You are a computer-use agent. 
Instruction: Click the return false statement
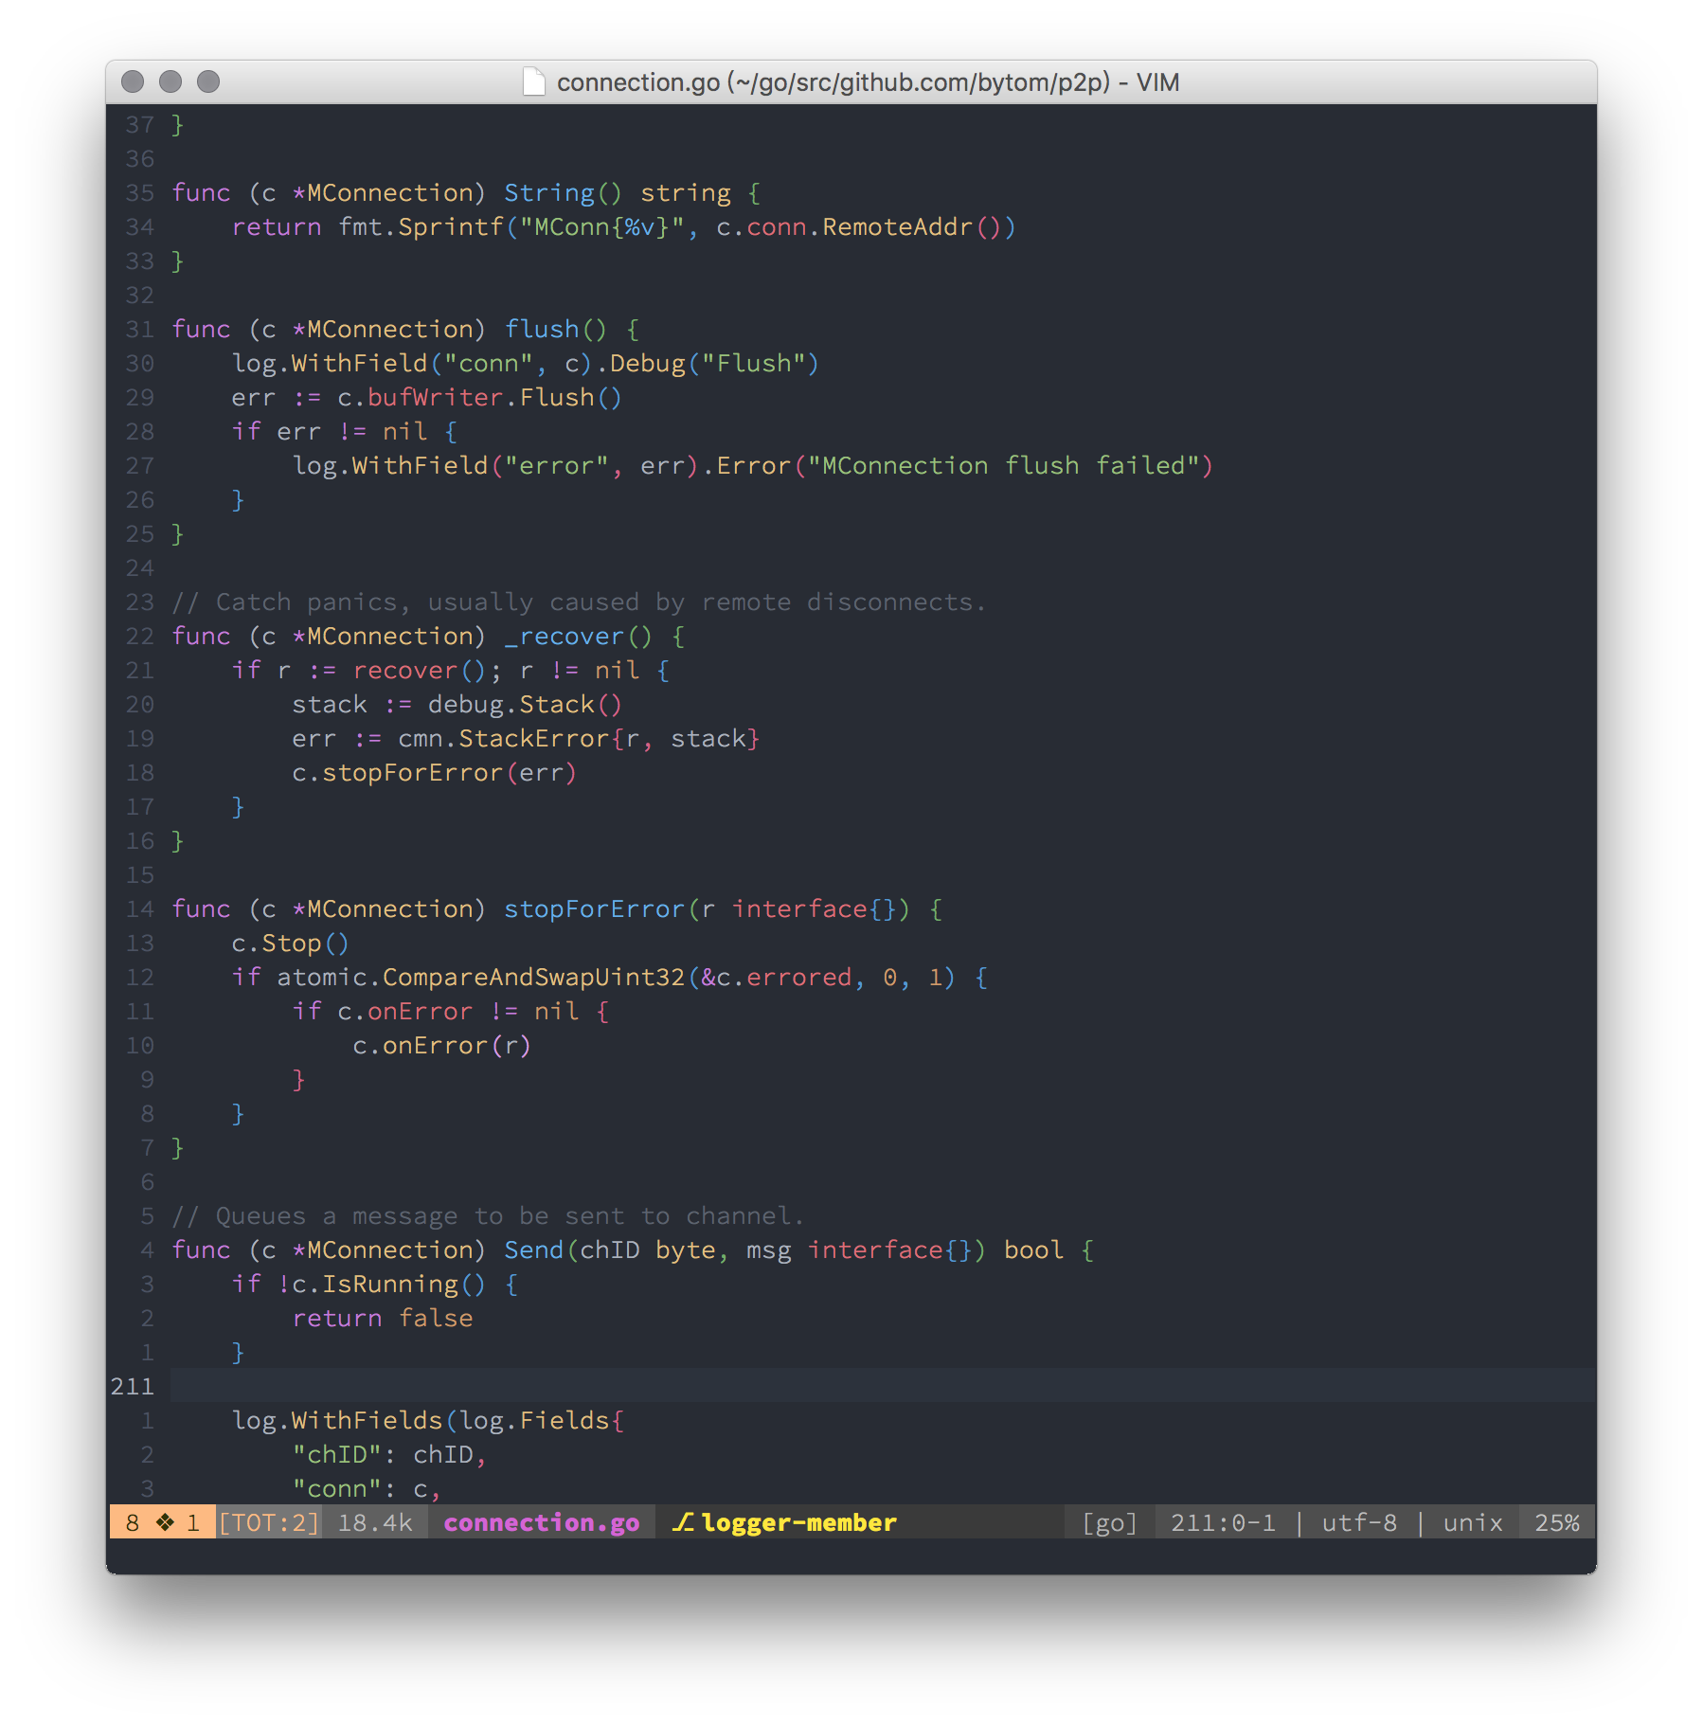[383, 1318]
